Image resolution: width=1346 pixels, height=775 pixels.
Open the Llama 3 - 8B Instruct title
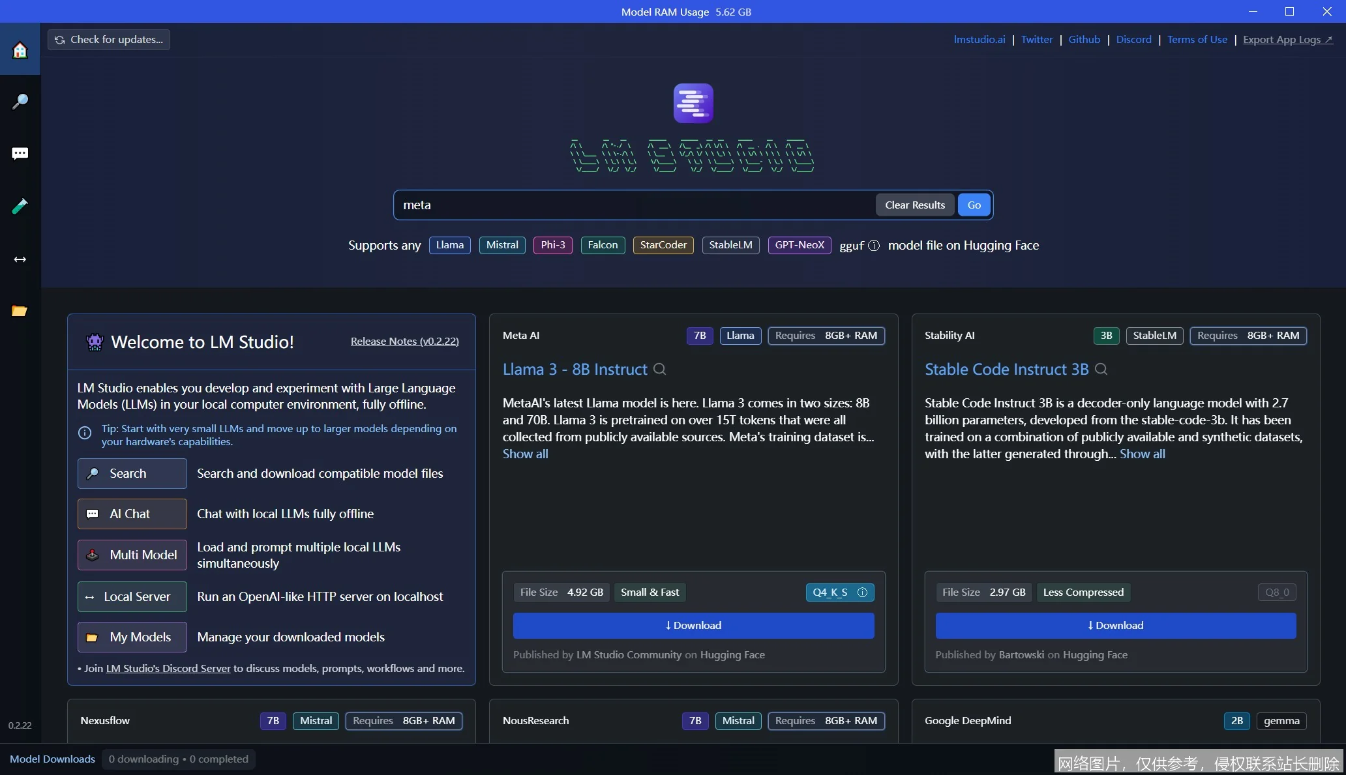575,370
